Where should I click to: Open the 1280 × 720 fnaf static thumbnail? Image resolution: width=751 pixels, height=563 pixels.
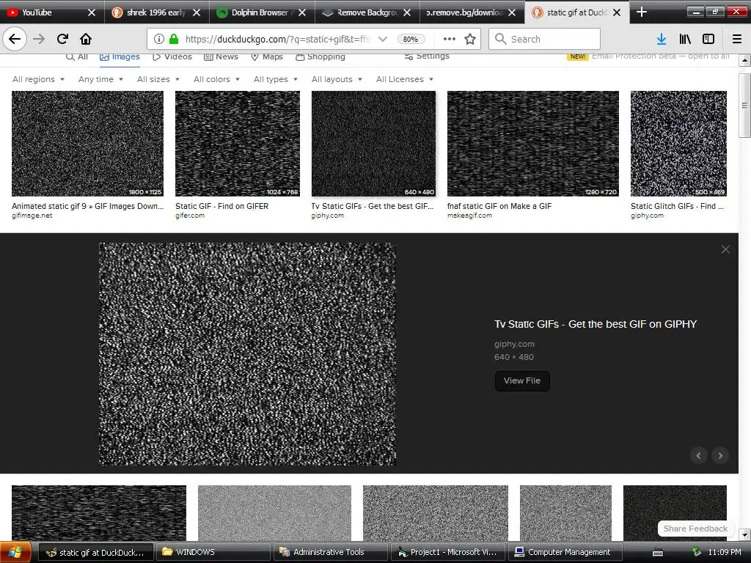click(533, 144)
